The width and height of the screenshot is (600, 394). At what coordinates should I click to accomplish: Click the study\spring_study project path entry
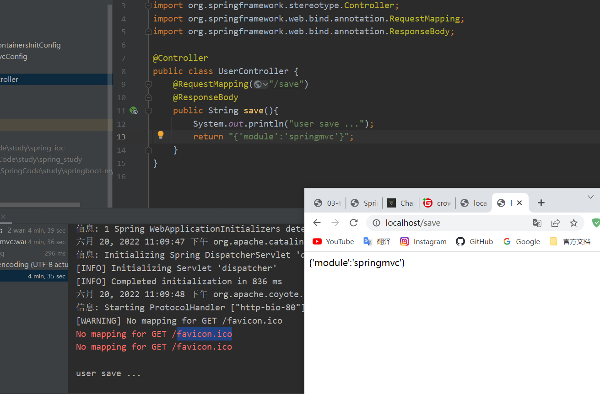tap(41, 159)
